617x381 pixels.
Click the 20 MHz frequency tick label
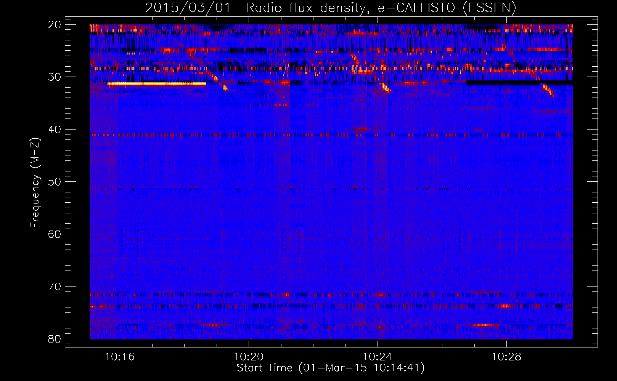tap(55, 25)
